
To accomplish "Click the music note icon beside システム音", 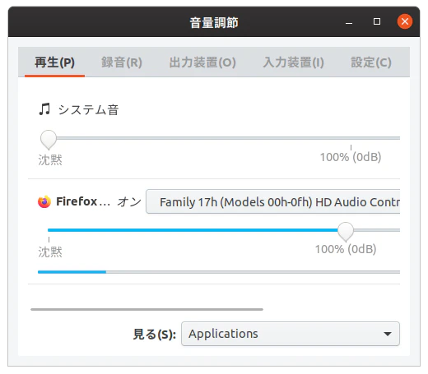I will click(44, 109).
